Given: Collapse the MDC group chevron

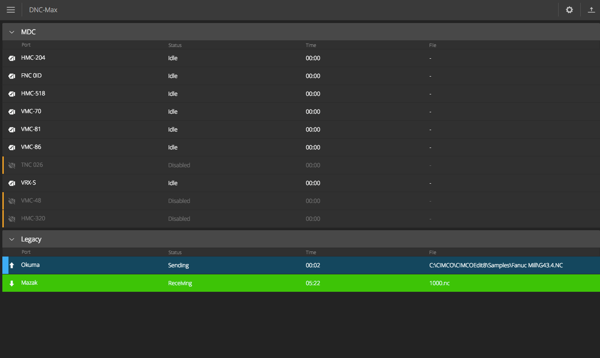Looking at the screenshot, I should pyautogui.click(x=12, y=32).
